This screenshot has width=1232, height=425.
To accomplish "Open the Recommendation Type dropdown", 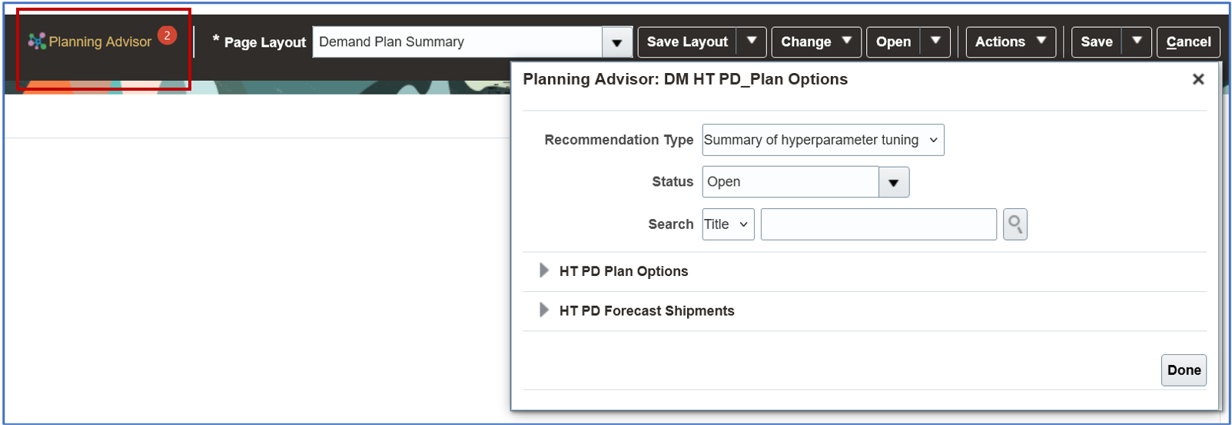I will tap(822, 140).
